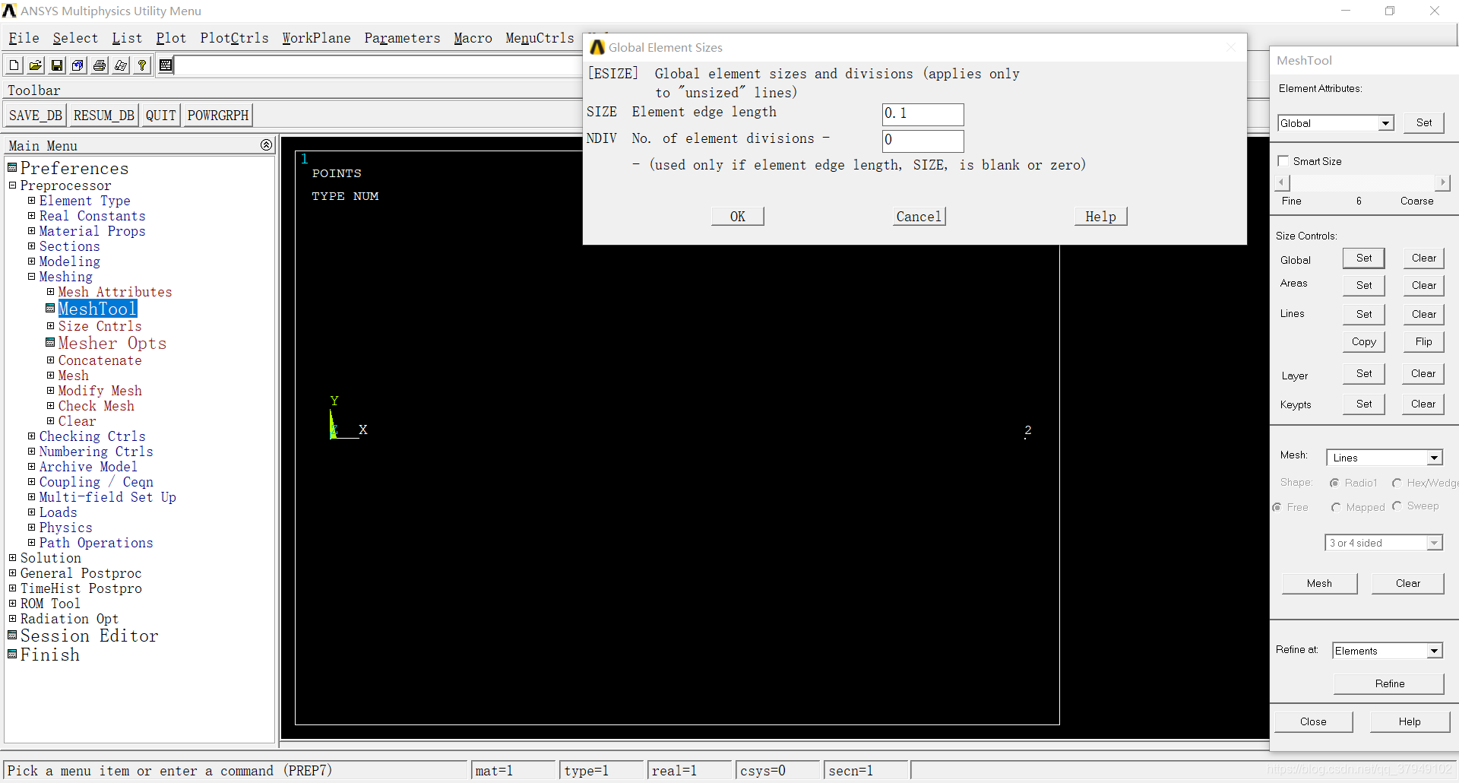Click the Raise Hidden keyboard icon

166,65
